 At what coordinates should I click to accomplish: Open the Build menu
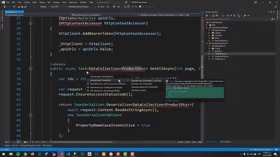click(x=35, y=2)
